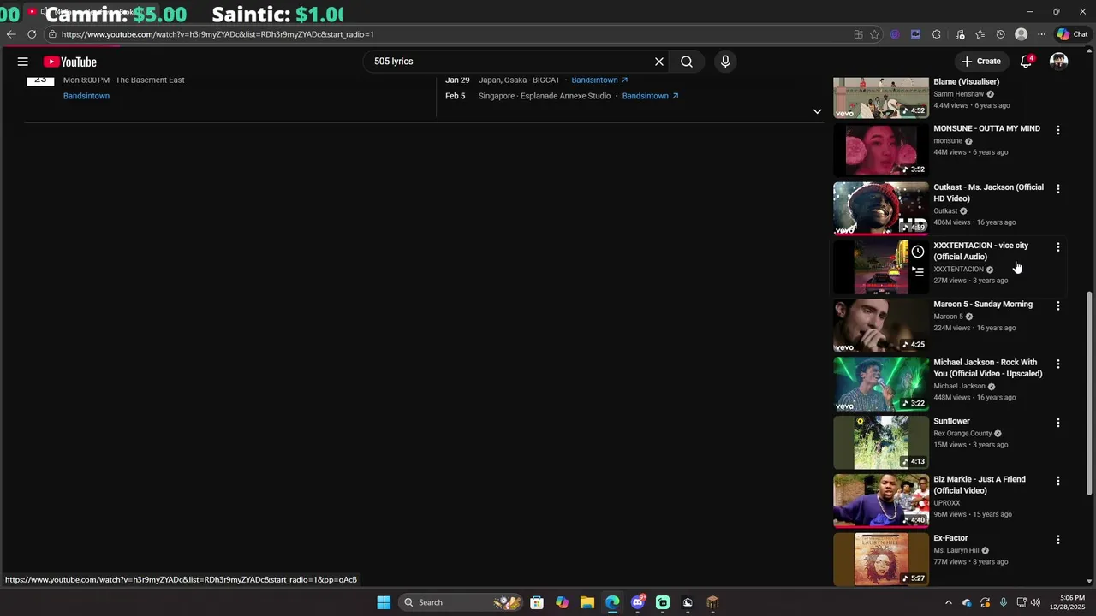Open video title Michael Jackson - Rock With You
Viewport: 1096px width, 616px height.
coord(988,368)
